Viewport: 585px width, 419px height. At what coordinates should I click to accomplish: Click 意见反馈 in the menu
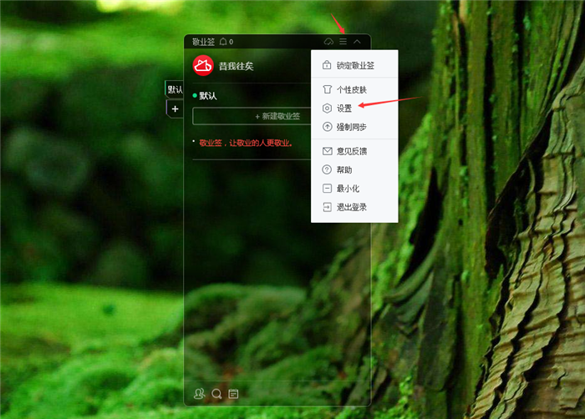coord(351,151)
